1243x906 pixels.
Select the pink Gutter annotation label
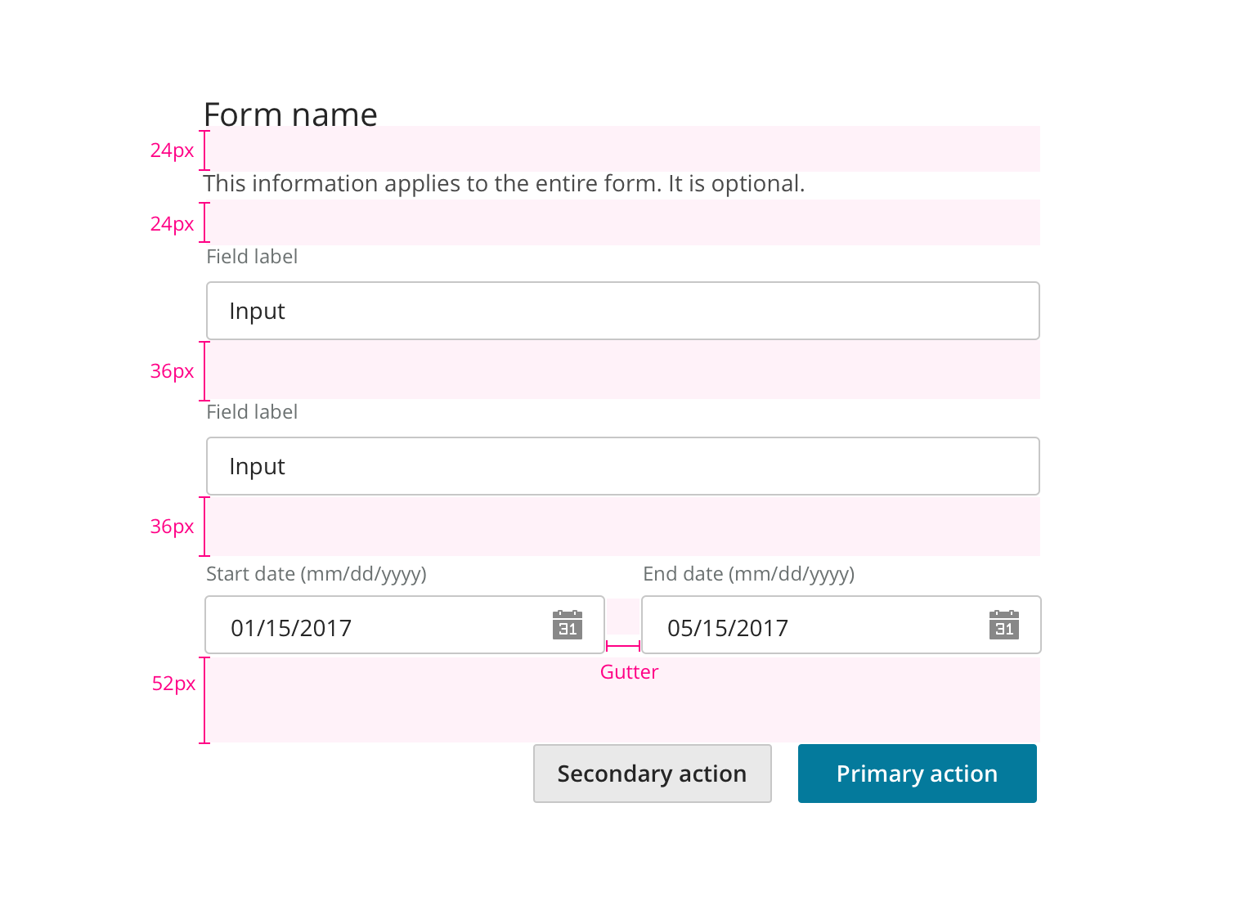tap(629, 672)
